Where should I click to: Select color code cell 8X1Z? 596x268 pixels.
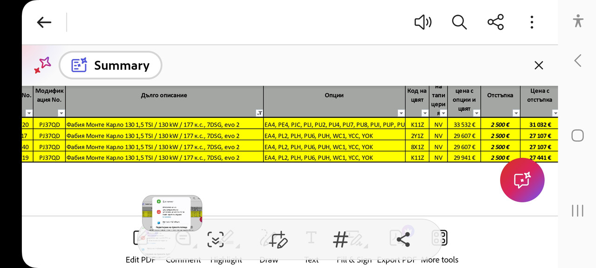[x=417, y=147]
